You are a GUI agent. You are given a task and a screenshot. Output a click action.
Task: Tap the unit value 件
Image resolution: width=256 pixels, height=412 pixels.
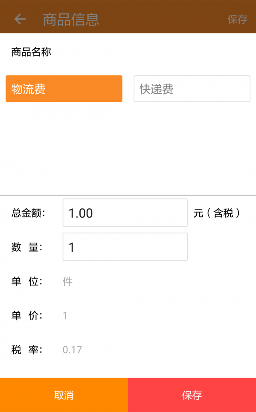[x=67, y=281]
